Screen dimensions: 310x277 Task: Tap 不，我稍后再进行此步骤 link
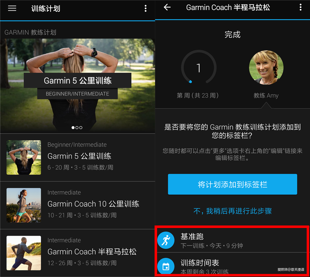[x=232, y=211]
